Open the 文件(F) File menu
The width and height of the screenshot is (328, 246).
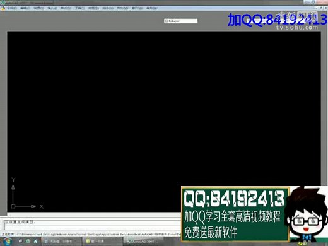tap(12, 8)
